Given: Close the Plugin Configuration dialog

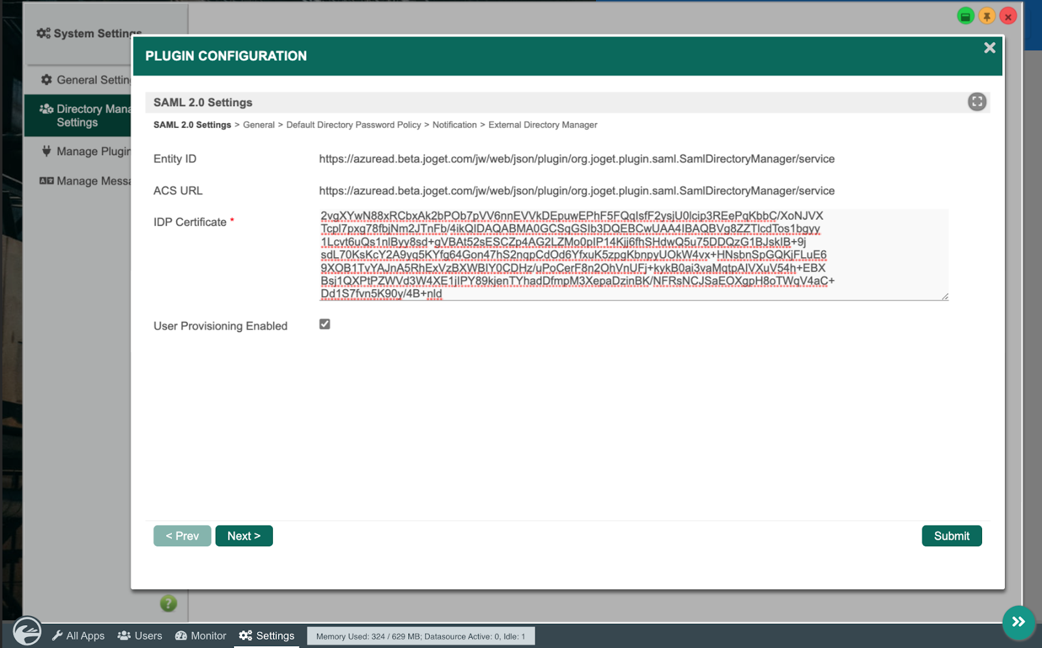Looking at the screenshot, I should click(989, 48).
